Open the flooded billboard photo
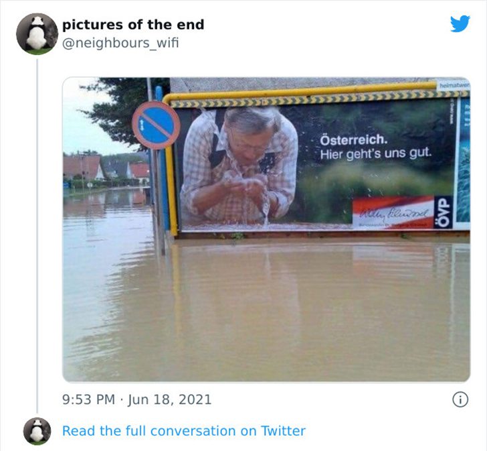This screenshot has height=451, width=487. coord(266,229)
